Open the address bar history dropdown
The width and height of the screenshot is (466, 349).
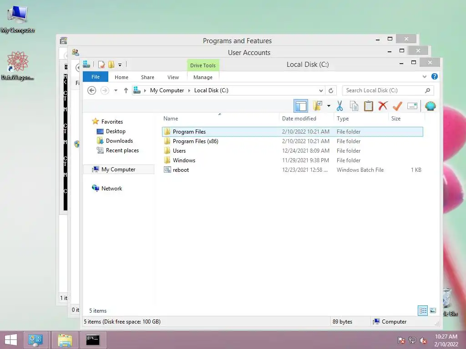(321, 90)
